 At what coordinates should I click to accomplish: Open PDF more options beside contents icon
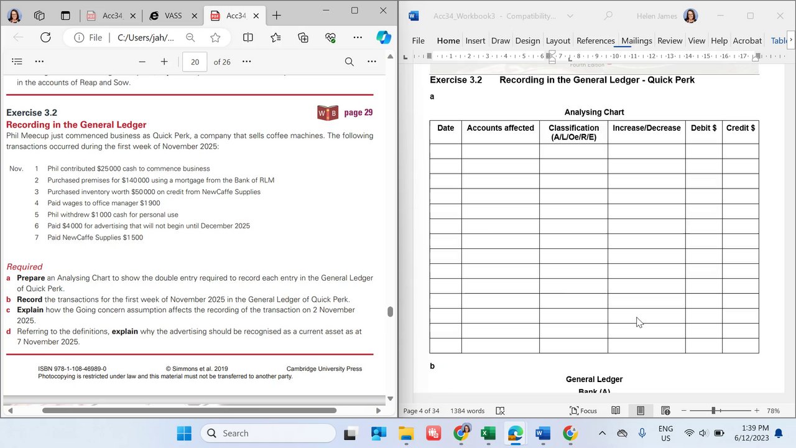[39, 62]
